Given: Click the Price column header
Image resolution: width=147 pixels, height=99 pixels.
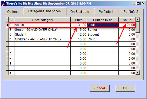Looking at the screenshot, I should coord(79,20).
